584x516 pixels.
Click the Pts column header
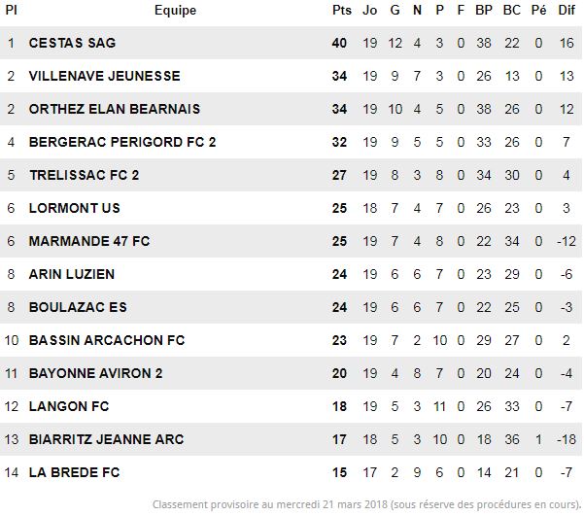[x=342, y=10]
